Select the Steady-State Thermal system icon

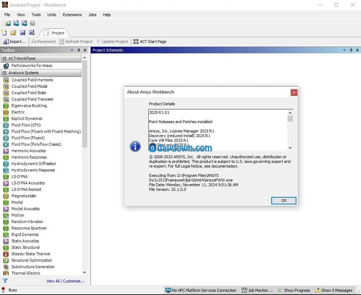pyautogui.click(x=6, y=254)
